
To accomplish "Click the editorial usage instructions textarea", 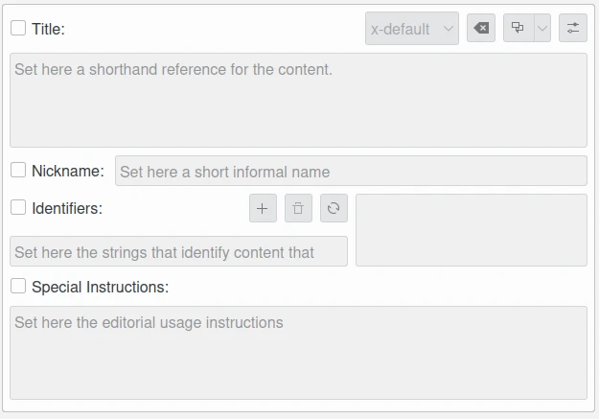I will click(x=298, y=353).
